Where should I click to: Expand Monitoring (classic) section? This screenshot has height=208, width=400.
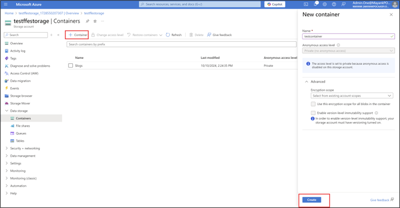[7, 178]
